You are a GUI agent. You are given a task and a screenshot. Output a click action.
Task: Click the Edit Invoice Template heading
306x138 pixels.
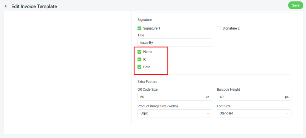click(34, 6)
